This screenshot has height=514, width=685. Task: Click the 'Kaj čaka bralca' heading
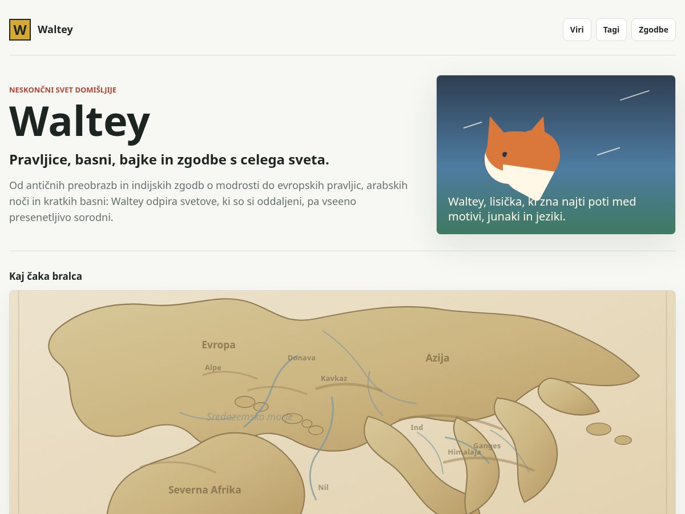(46, 276)
